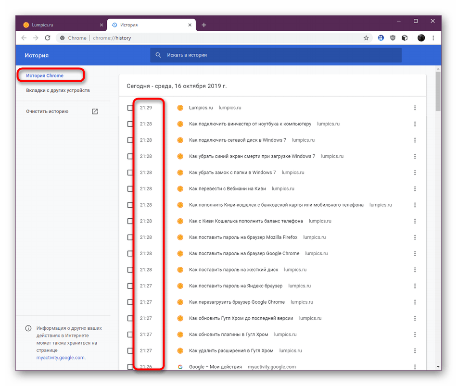Open the blue globe extension icon
The width and height of the screenshot is (457, 386).
[x=381, y=38]
